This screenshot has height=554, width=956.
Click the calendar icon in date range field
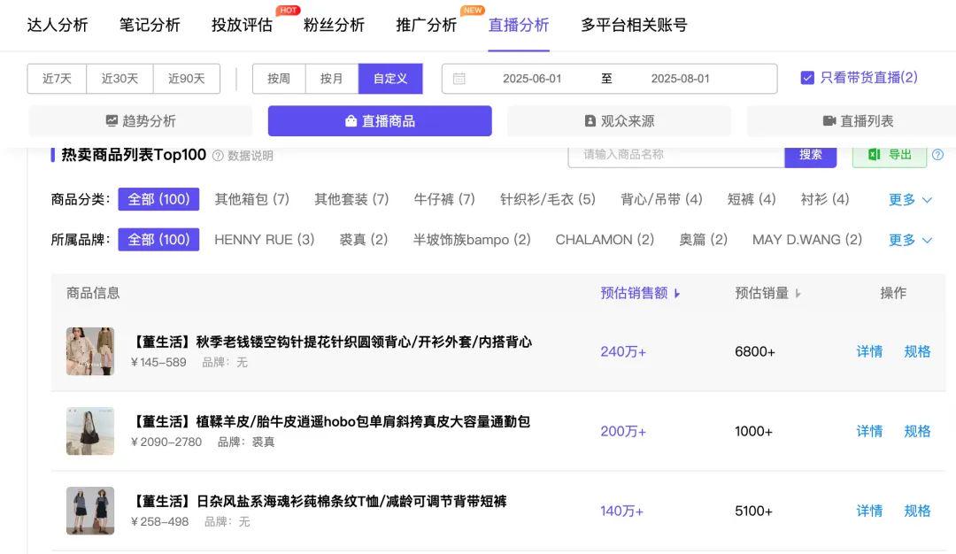point(459,79)
